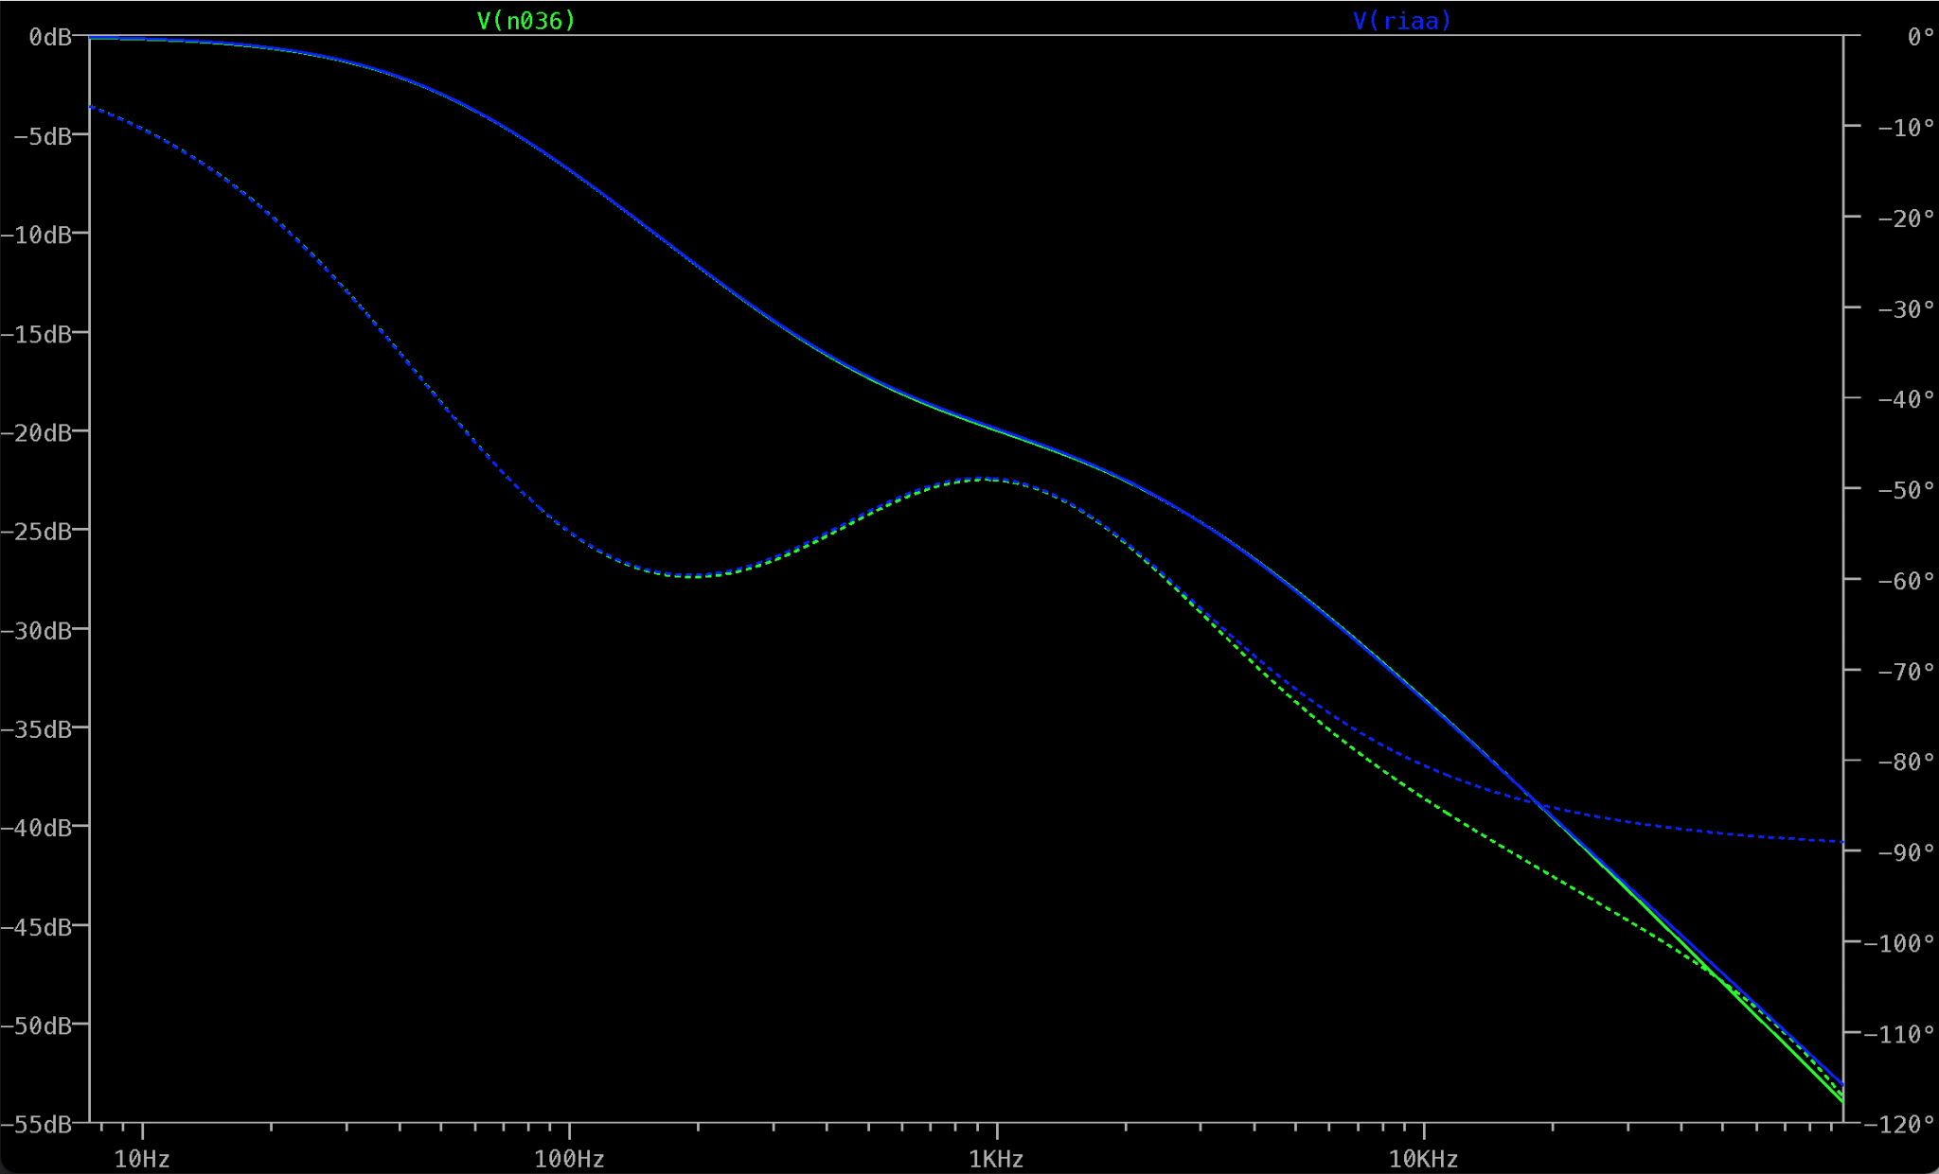Click the -45dB magnitude axis label
1939x1174 pixels.
36,927
